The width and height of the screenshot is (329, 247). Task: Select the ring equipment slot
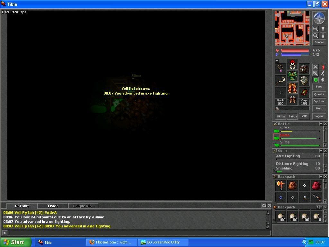click(x=280, y=93)
